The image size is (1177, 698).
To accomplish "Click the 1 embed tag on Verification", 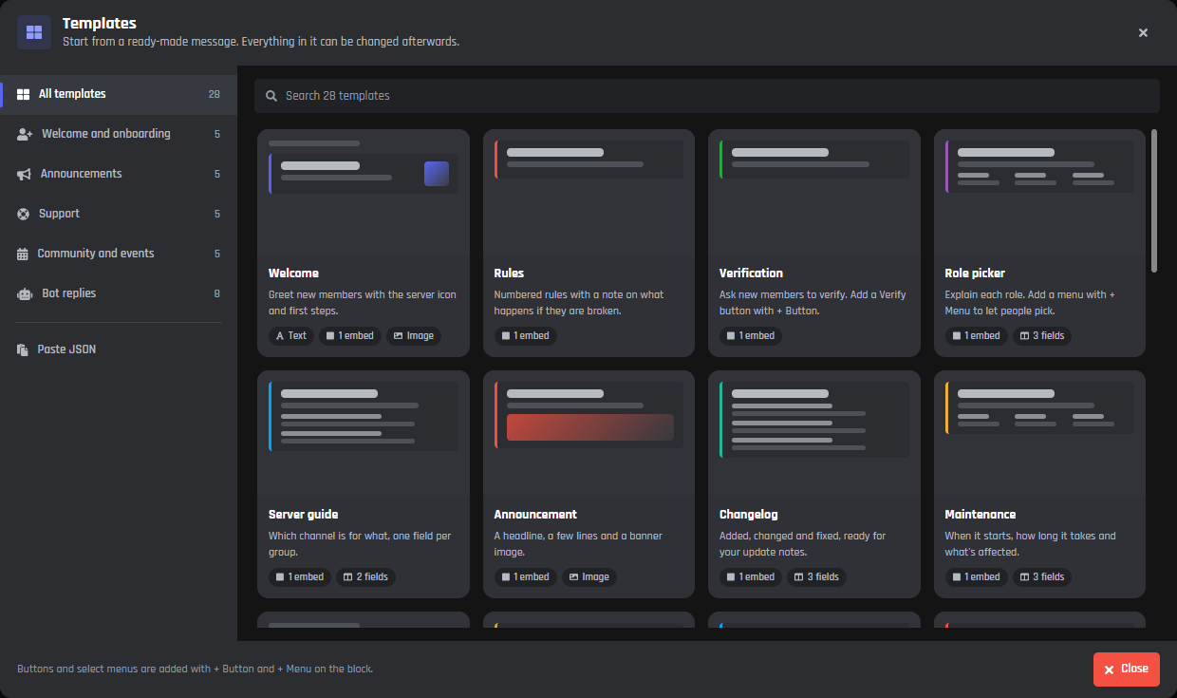I will click(751, 336).
